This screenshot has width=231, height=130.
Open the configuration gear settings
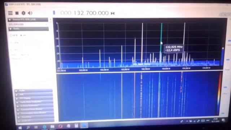coord(23,13)
